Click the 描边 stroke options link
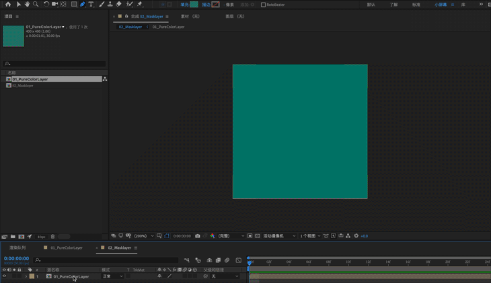Image resolution: width=491 pixels, height=283 pixels. pos(206,5)
